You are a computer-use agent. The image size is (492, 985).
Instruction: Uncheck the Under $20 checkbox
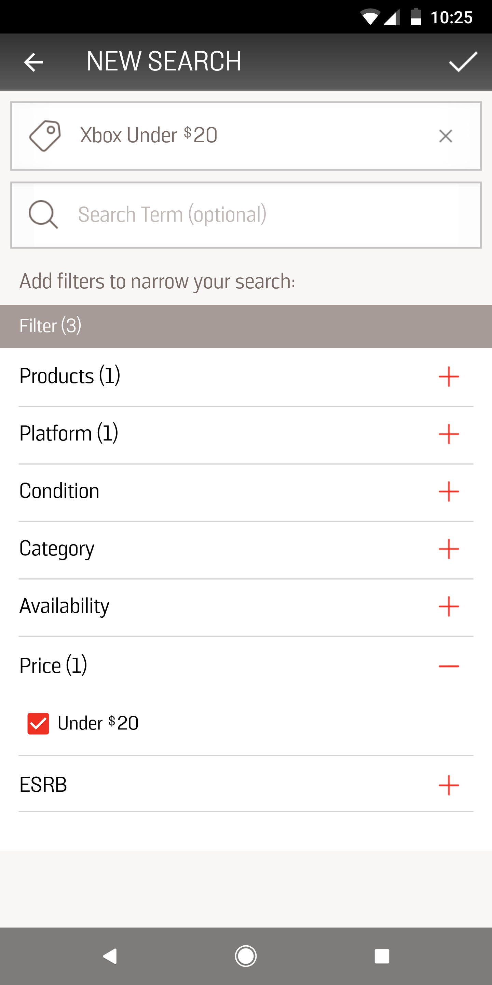point(38,723)
